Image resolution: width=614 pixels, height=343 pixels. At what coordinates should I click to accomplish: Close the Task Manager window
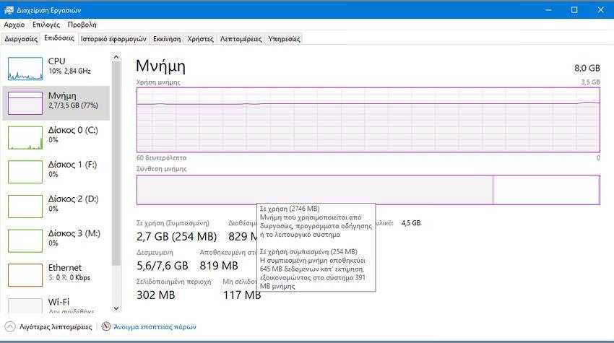click(x=601, y=10)
